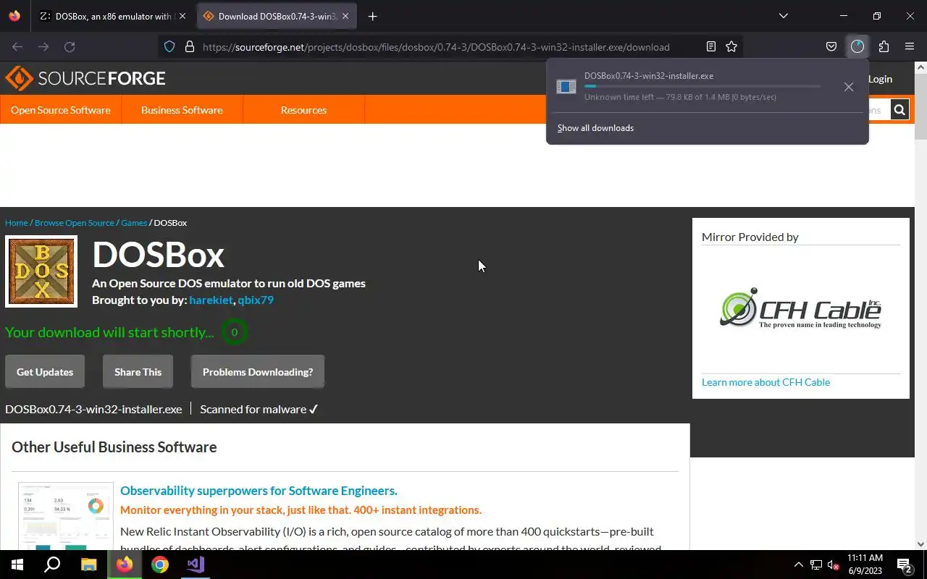The height and width of the screenshot is (579, 927).
Task: Open the taskbar clock and date
Action: tap(865, 565)
